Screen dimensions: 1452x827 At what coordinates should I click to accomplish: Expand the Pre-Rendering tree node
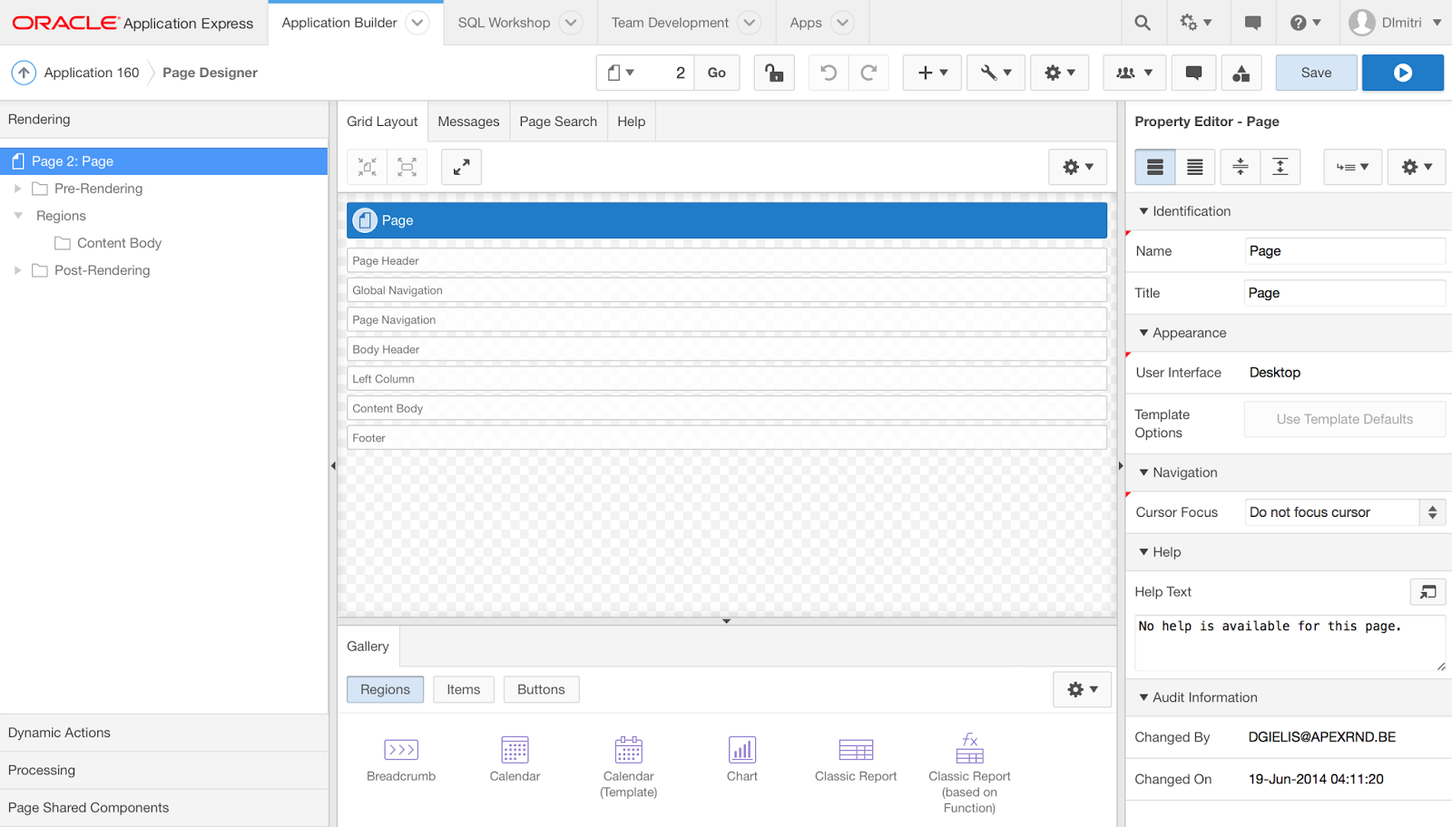coord(17,189)
